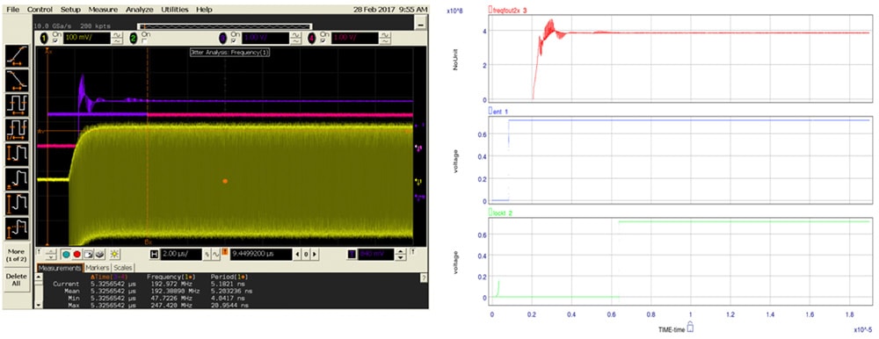879x339 pixels.
Task: Click the shift delay left arrow
Action: [297, 254]
